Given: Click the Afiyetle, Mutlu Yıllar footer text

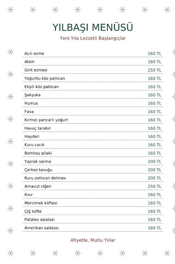Looking at the screenshot, I should 93,240.
